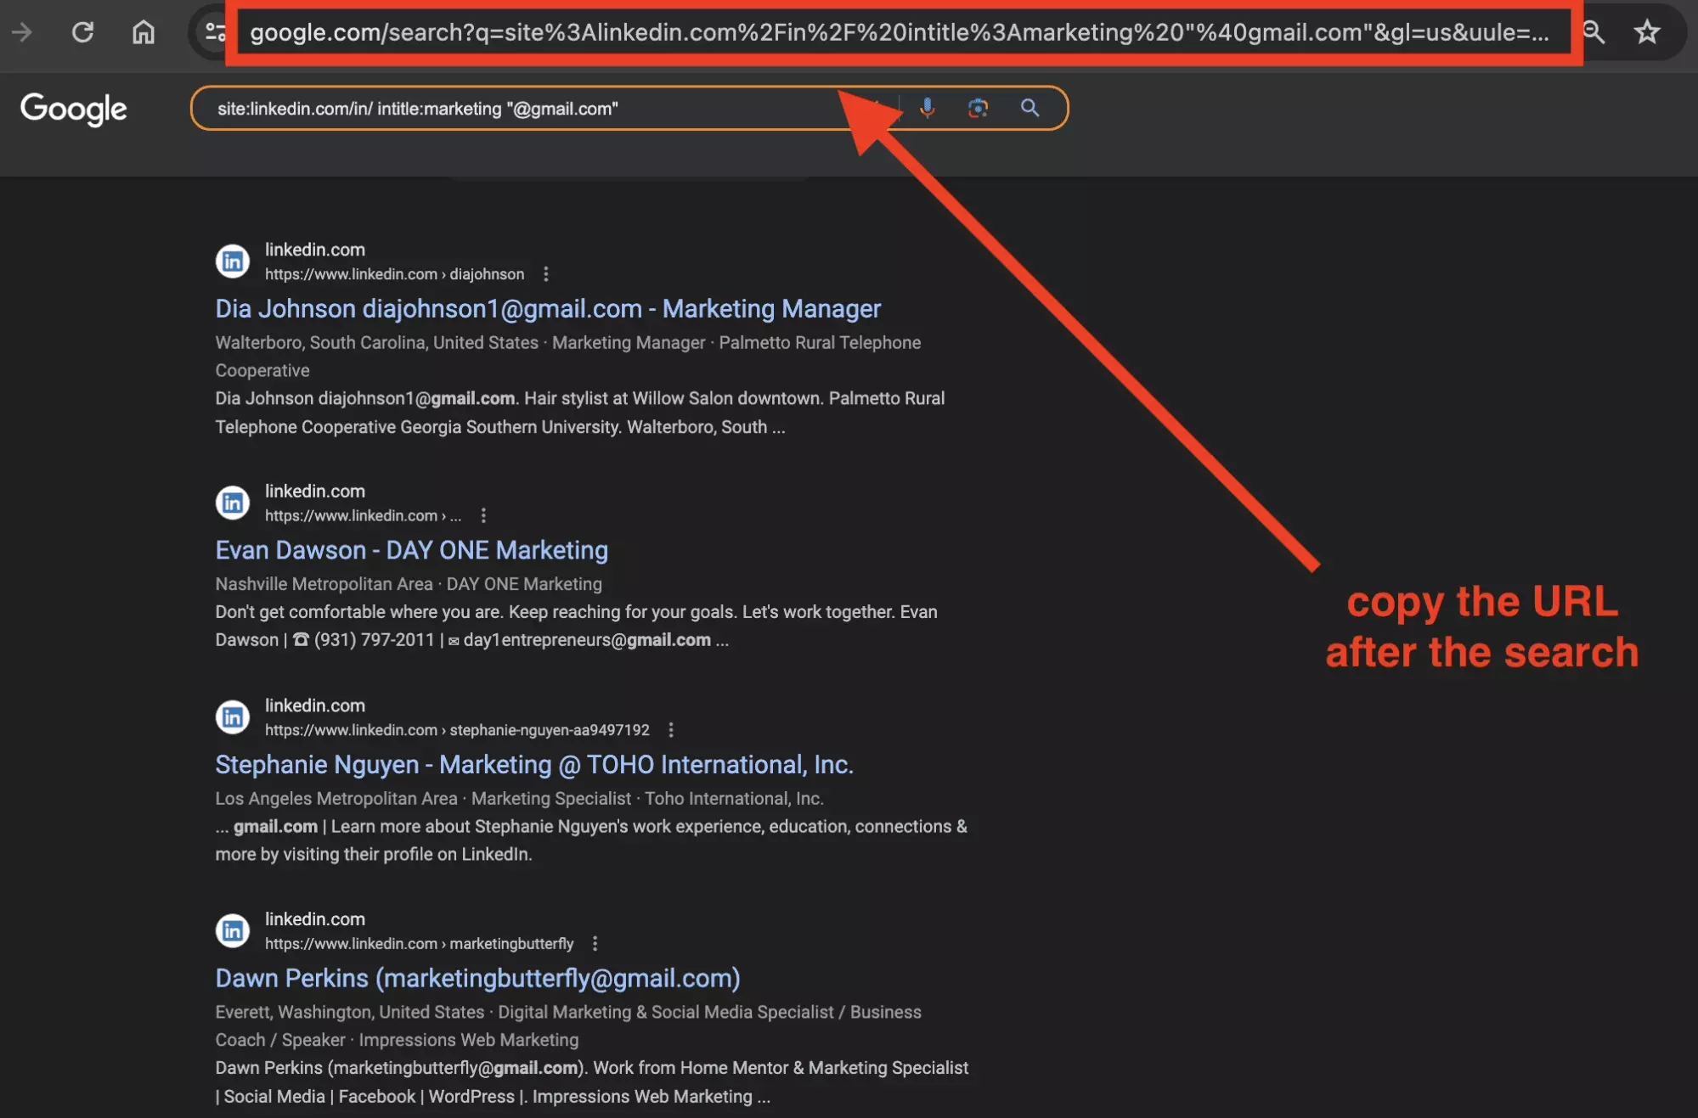Click the LinkedIn favicon on Dawn Perkins' result
Screen dimensions: 1698x1118
click(x=232, y=930)
